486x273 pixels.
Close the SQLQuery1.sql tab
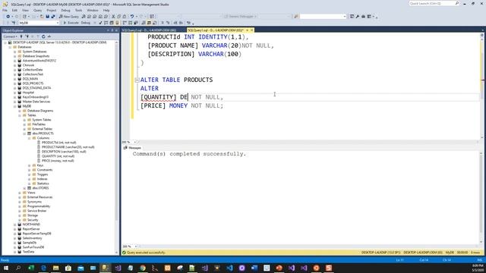[251, 30]
